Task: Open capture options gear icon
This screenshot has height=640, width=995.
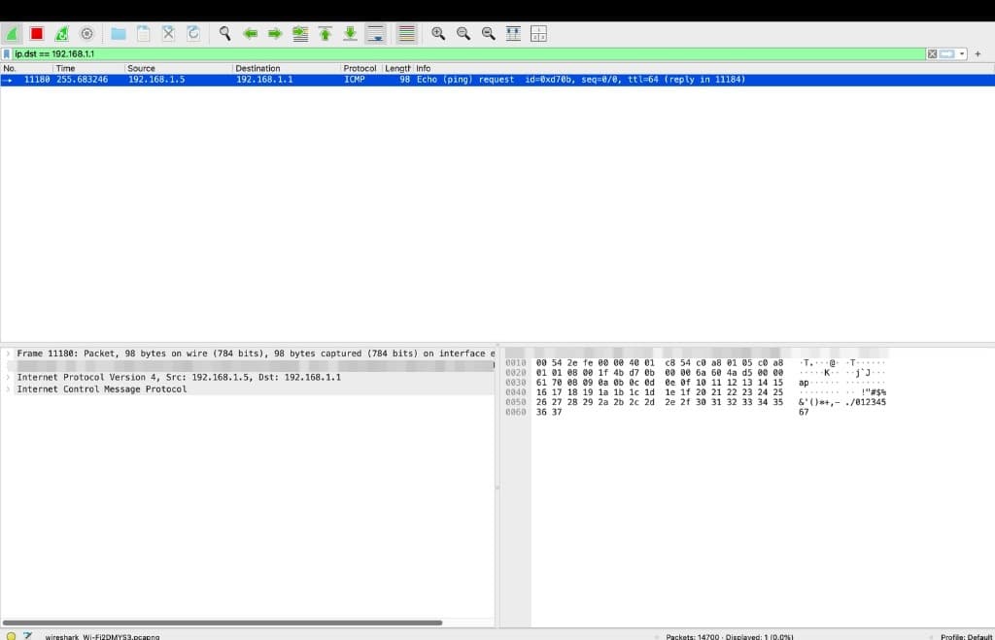Action: click(x=86, y=34)
